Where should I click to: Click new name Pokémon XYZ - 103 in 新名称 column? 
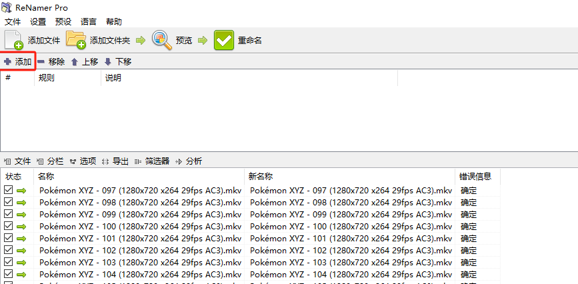pyautogui.click(x=351, y=262)
